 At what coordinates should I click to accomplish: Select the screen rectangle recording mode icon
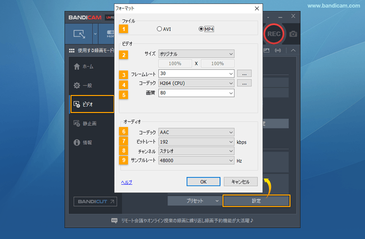tap(79, 34)
